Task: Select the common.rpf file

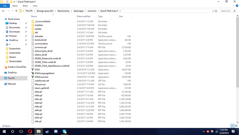Action: (41, 47)
